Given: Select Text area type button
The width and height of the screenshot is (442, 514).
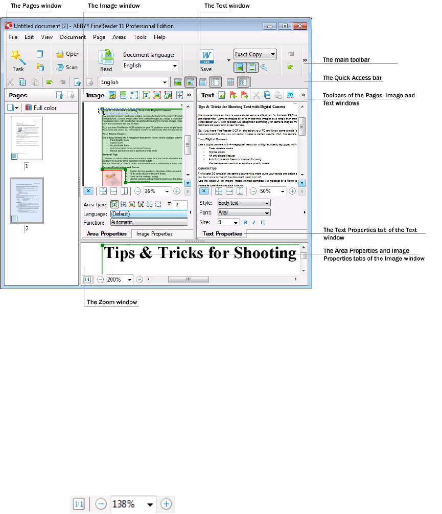Looking at the screenshot, I should [114, 204].
